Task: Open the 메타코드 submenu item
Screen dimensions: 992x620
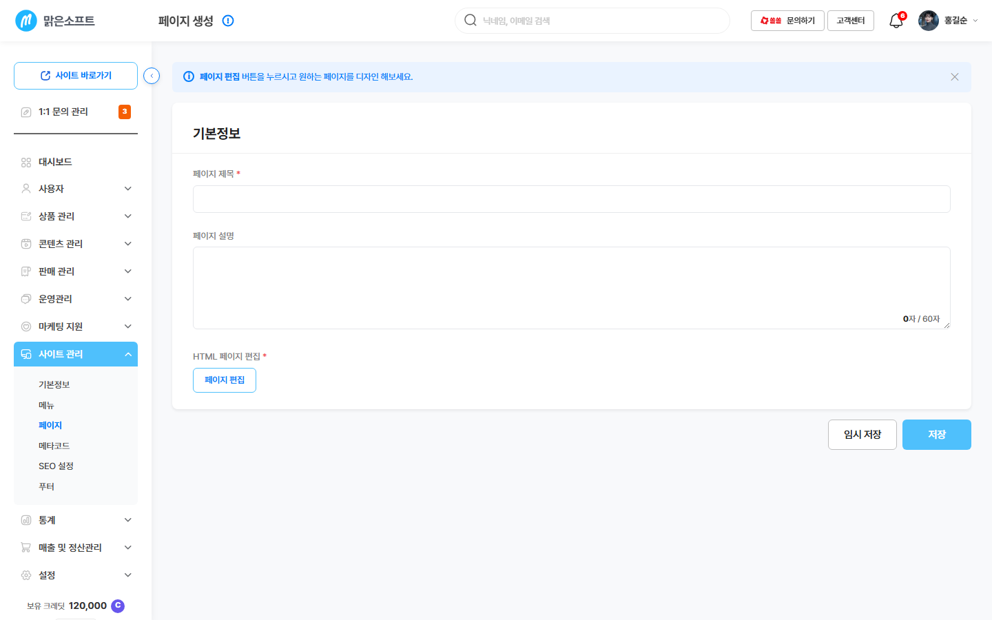Action: coord(54,446)
